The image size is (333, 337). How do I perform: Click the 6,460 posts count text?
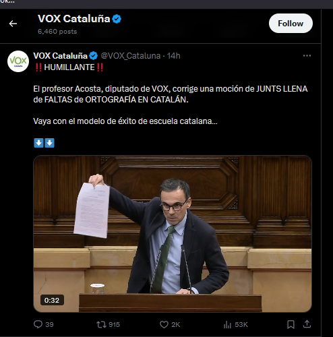coord(57,32)
